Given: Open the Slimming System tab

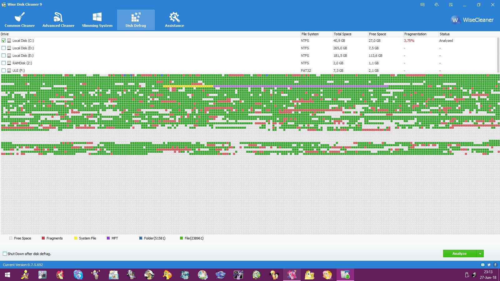Looking at the screenshot, I should pyautogui.click(x=97, y=20).
